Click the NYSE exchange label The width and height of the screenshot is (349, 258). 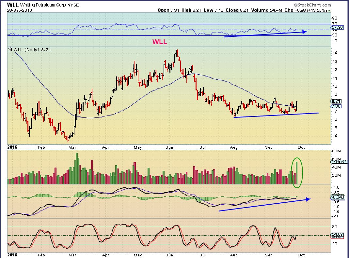tap(73, 5)
